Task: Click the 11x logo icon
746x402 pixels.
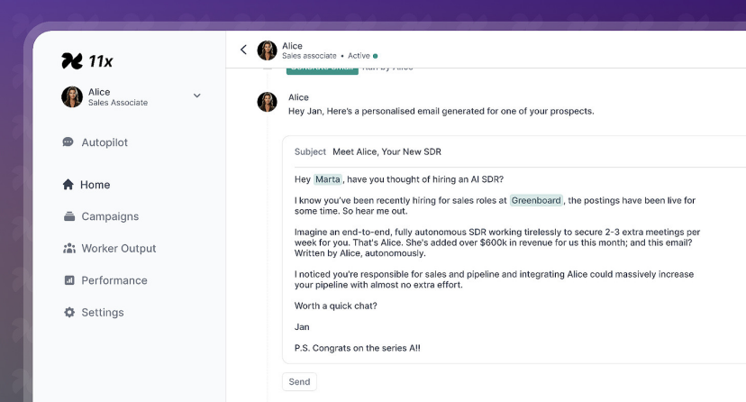Action: [x=72, y=61]
